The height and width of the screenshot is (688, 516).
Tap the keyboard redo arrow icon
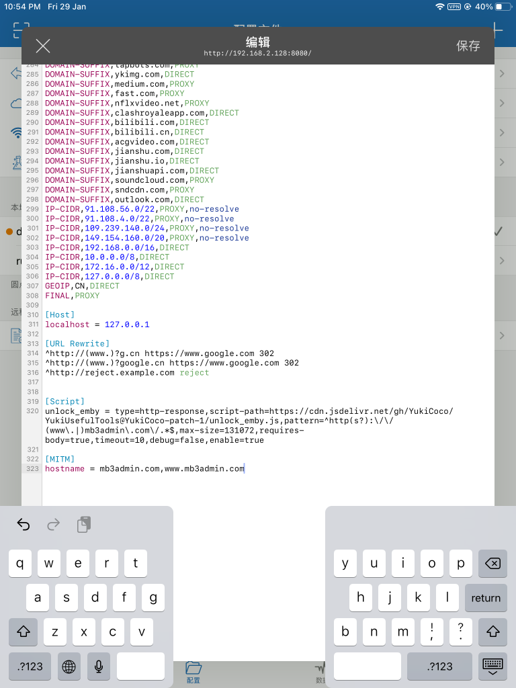pos(54,525)
